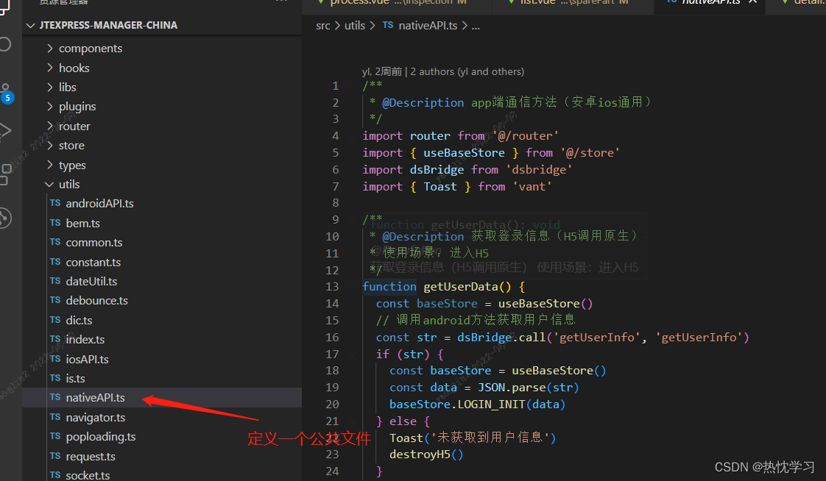This screenshot has height=481, width=826.
Task: Expand the components folder
Action: (x=50, y=48)
